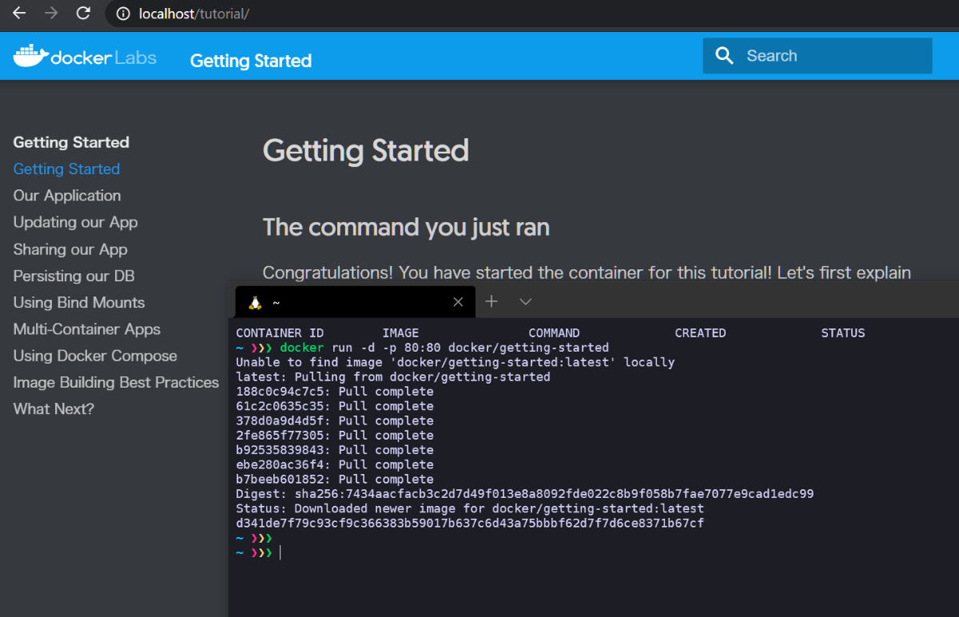Open Image Building Best Practices link

[116, 382]
